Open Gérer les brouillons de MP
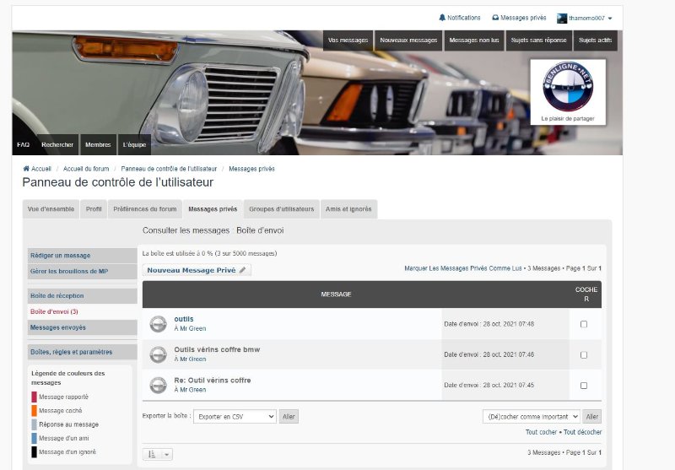The width and height of the screenshot is (675, 470). [82, 272]
